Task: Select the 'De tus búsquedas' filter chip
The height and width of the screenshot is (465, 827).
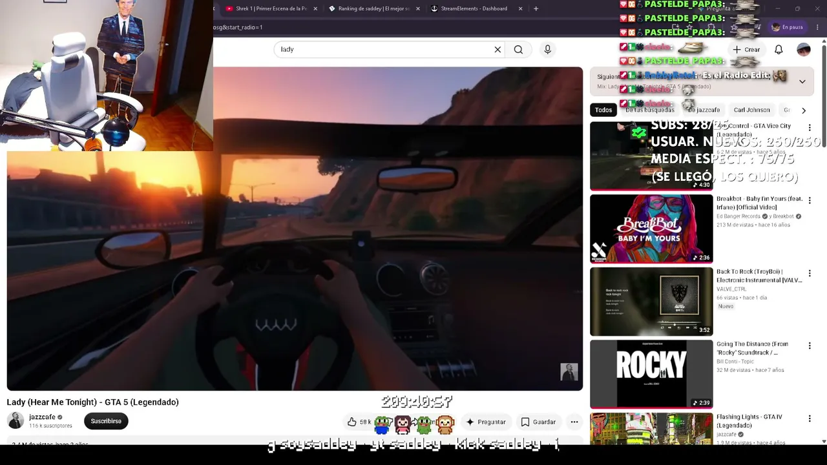Action: click(x=650, y=110)
